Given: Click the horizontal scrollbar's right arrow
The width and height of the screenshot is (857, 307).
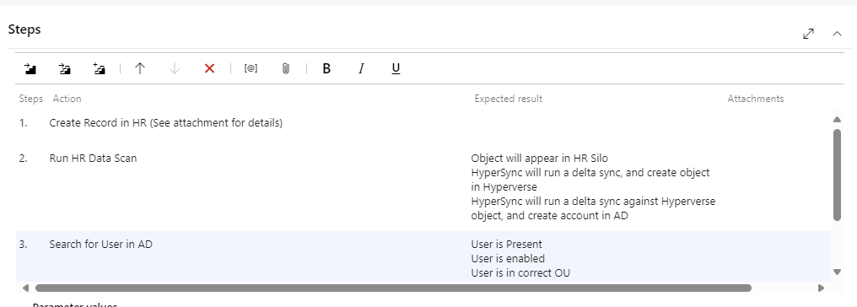Looking at the screenshot, I should [821, 288].
